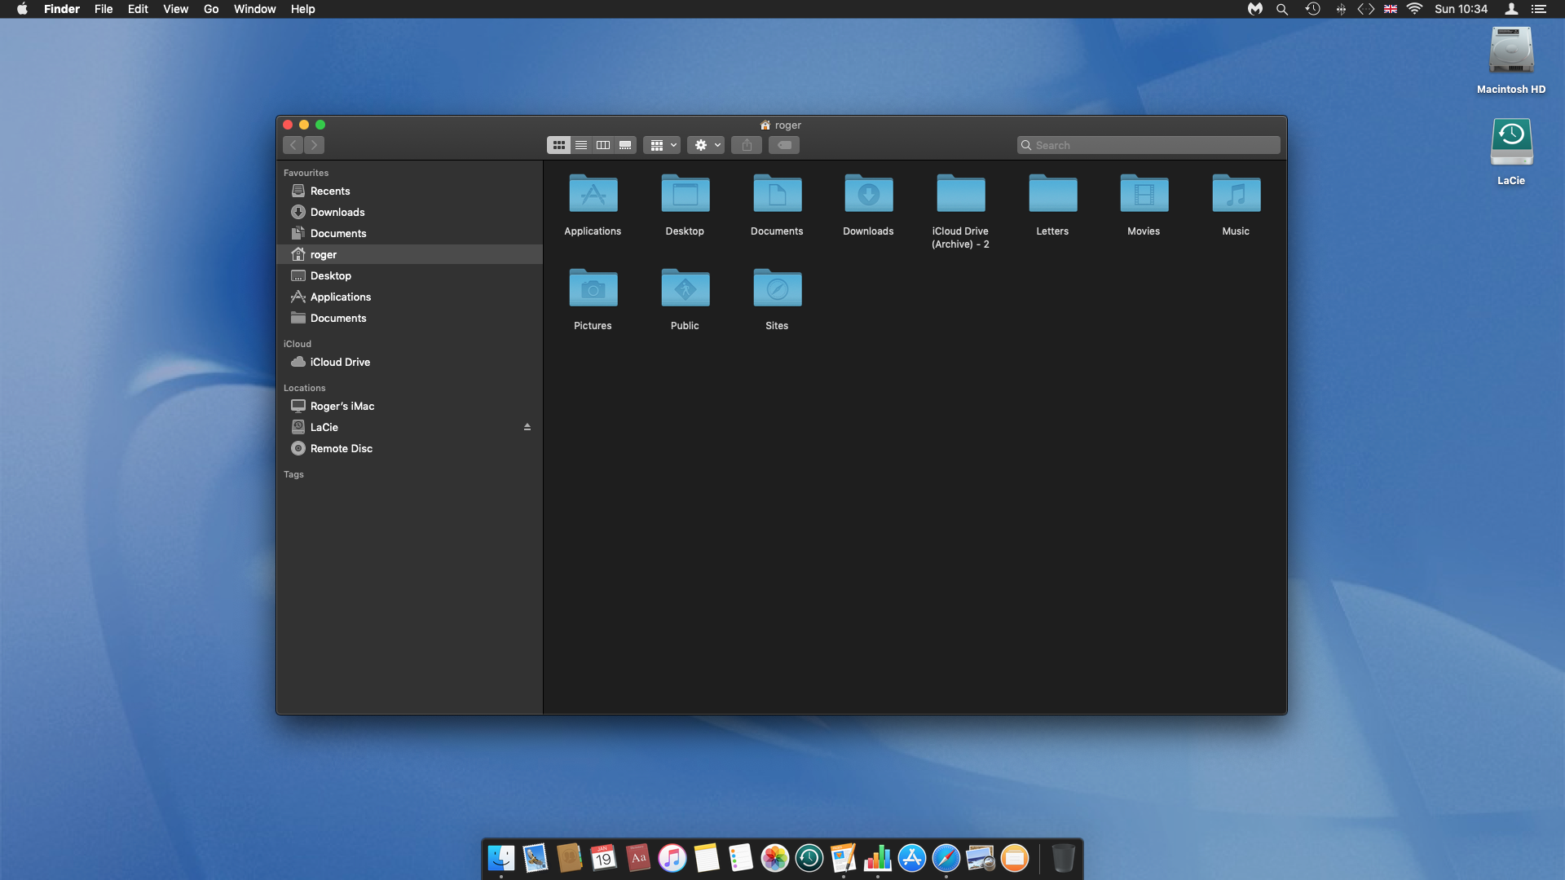Click the Back navigation button
Screen dimensions: 1565x880
pos(293,145)
